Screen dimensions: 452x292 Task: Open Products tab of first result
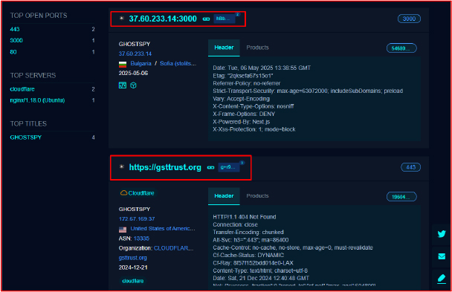pyautogui.click(x=257, y=48)
